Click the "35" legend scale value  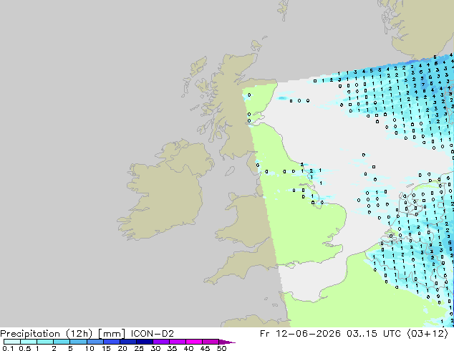[x=172, y=348]
